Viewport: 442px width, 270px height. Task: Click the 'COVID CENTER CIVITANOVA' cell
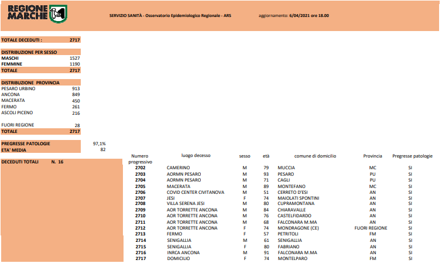tap(196, 193)
